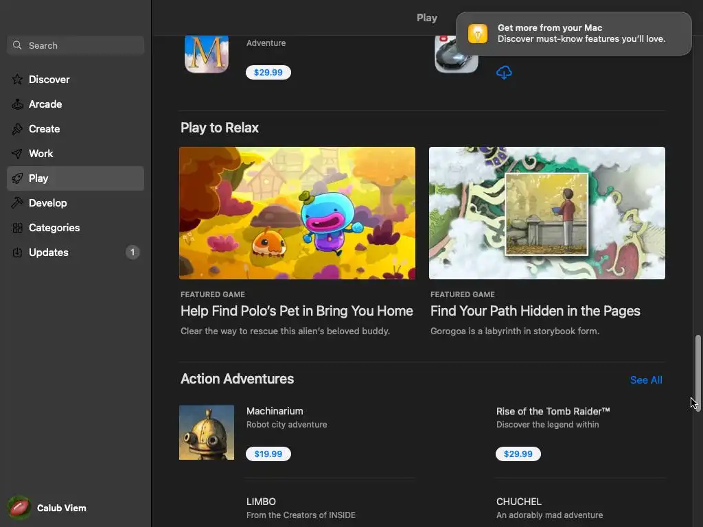The width and height of the screenshot is (703, 527).
Task: Click the Calub Viem account avatar
Action: tap(19, 508)
